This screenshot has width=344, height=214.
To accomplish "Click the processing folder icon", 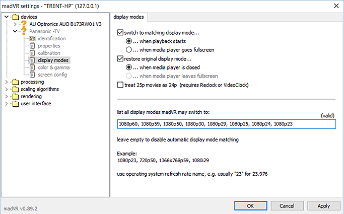I will [x=15, y=82].
